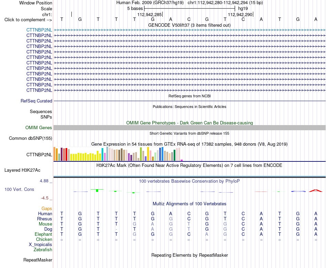326x268 pixels.
Task: Click the SNPs track label
Action: point(46,117)
